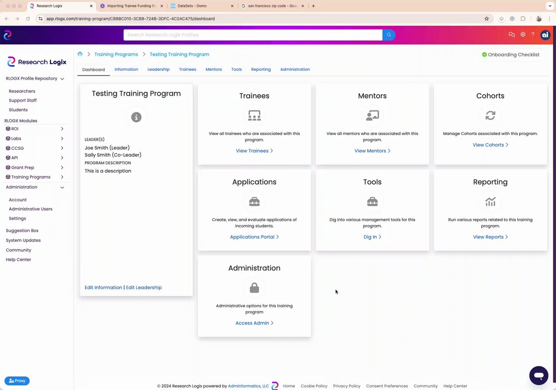Image resolution: width=556 pixels, height=390 pixels.
Task: Expand the API module
Action: (62, 158)
